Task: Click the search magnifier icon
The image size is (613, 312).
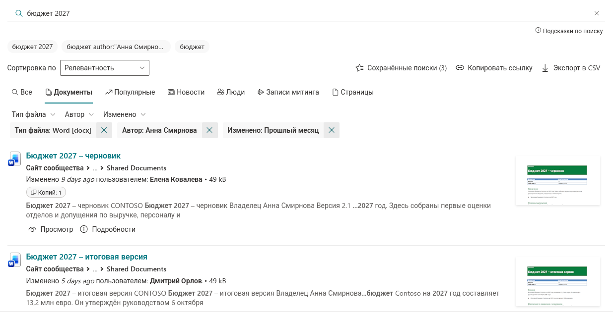Action: coord(19,13)
